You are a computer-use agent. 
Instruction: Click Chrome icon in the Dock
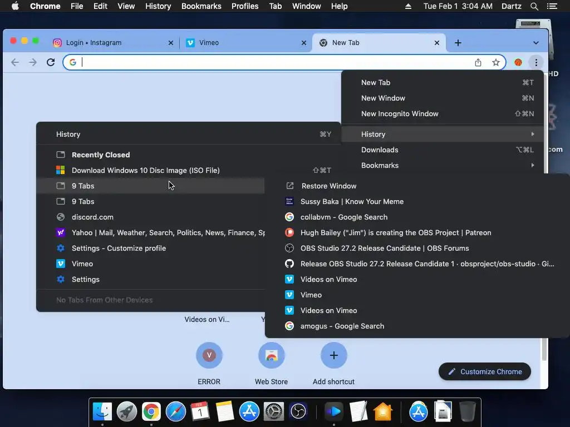pos(151,411)
